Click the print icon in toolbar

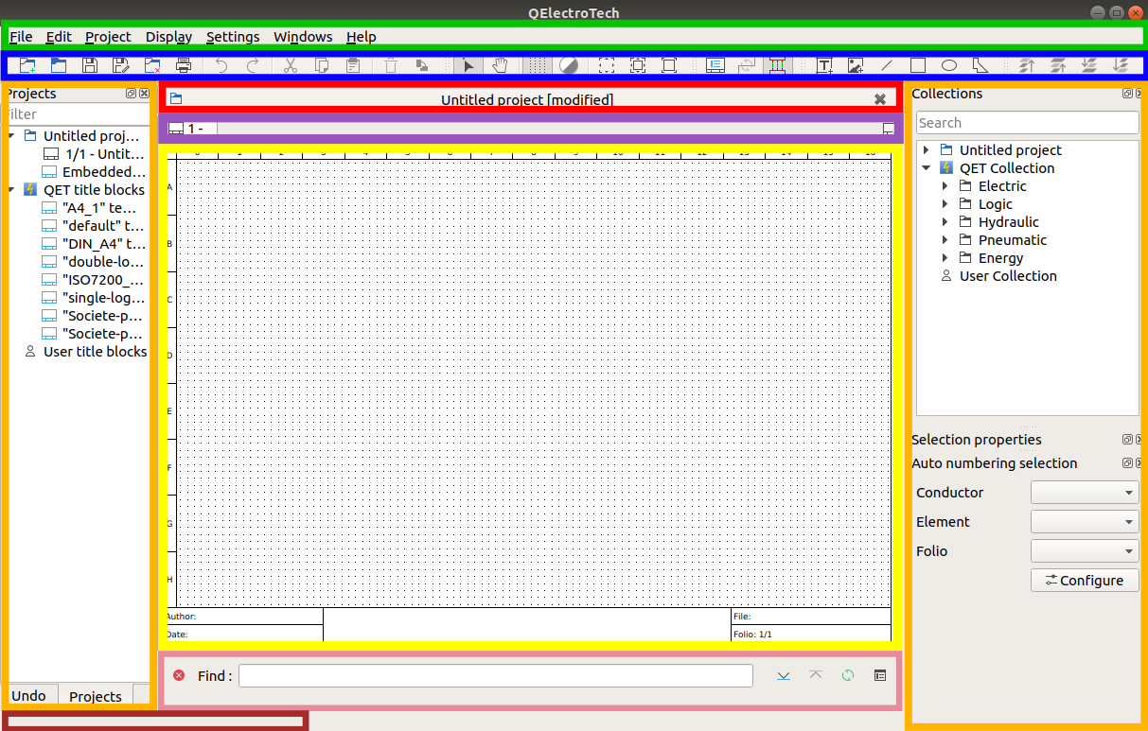click(x=184, y=65)
